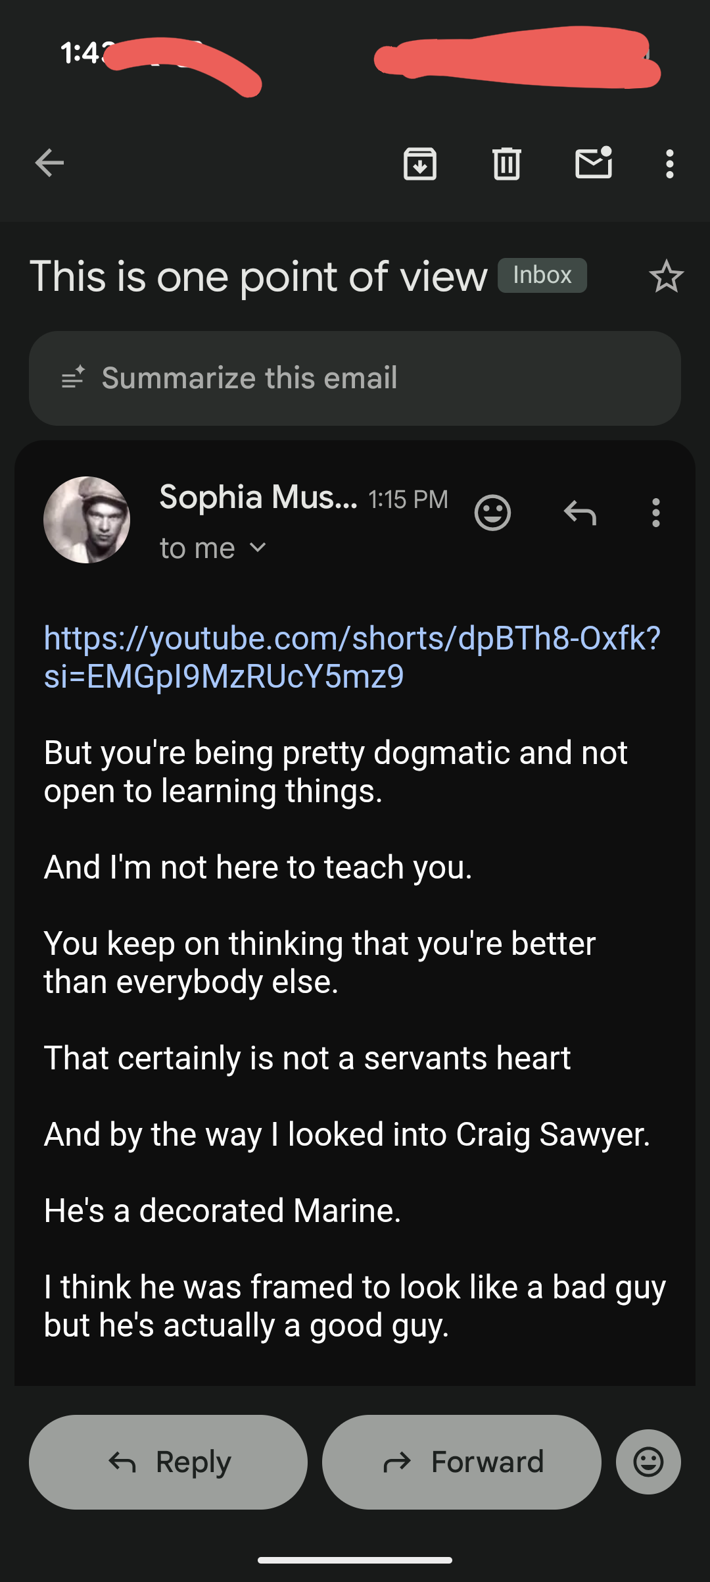
Task: Add emoji reaction from the message header
Action: click(492, 513)
